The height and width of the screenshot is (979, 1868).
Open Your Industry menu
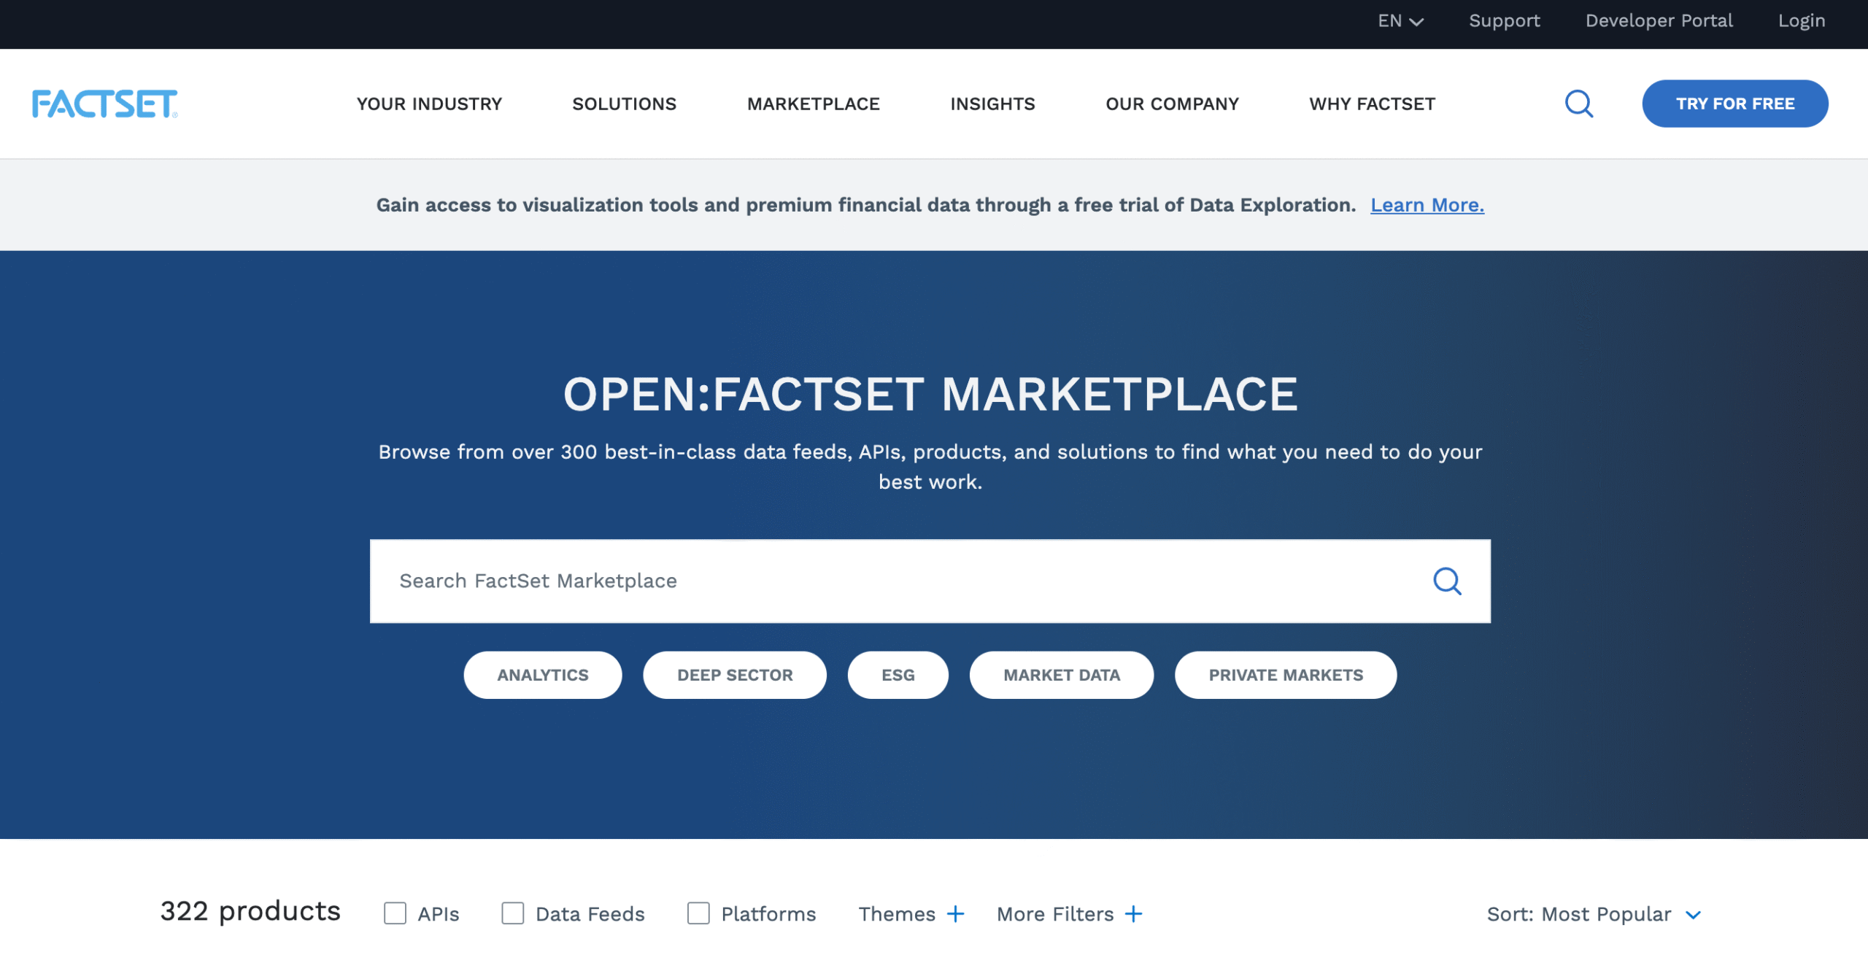tap(429, 104)
